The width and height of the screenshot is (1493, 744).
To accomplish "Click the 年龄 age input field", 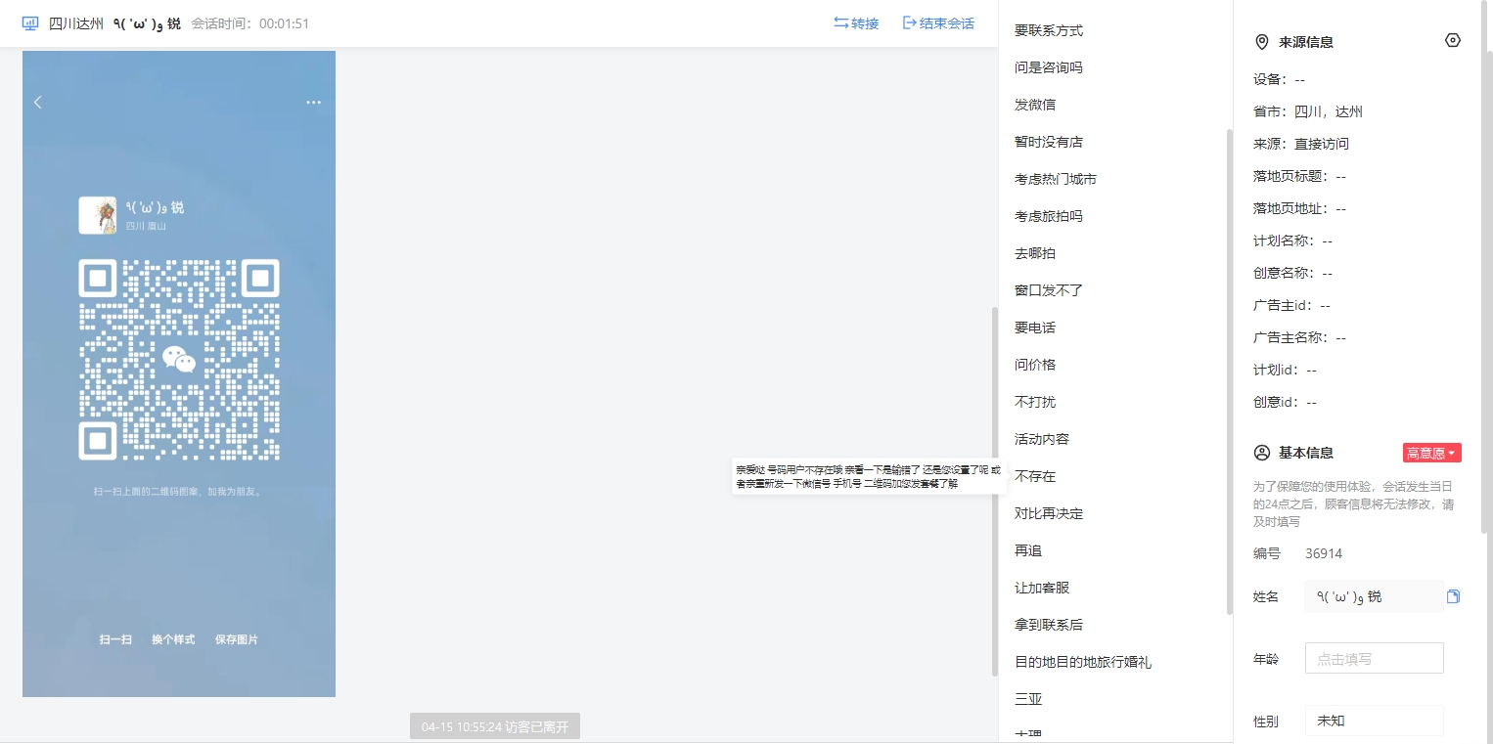I will tap(1375, 659).
